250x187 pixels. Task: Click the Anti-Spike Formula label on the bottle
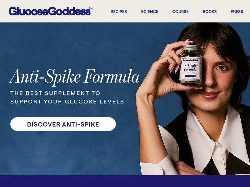pyautogui.click(x=190, y=68)
